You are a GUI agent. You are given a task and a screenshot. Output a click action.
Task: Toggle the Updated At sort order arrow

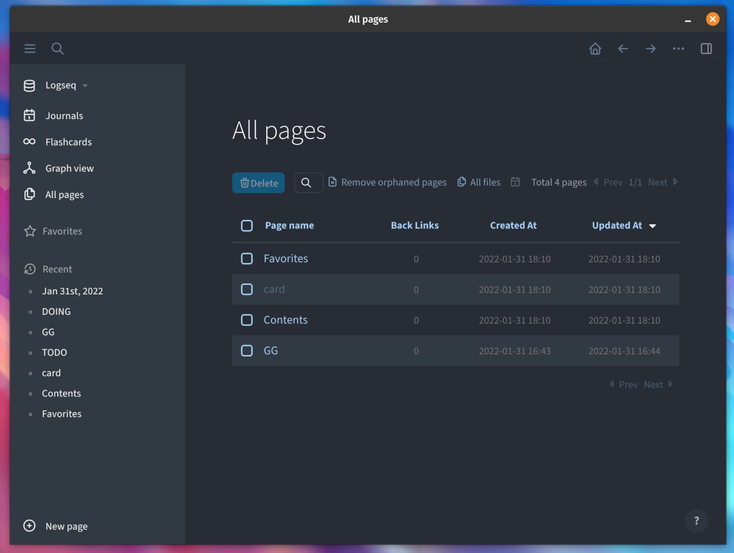653,226
